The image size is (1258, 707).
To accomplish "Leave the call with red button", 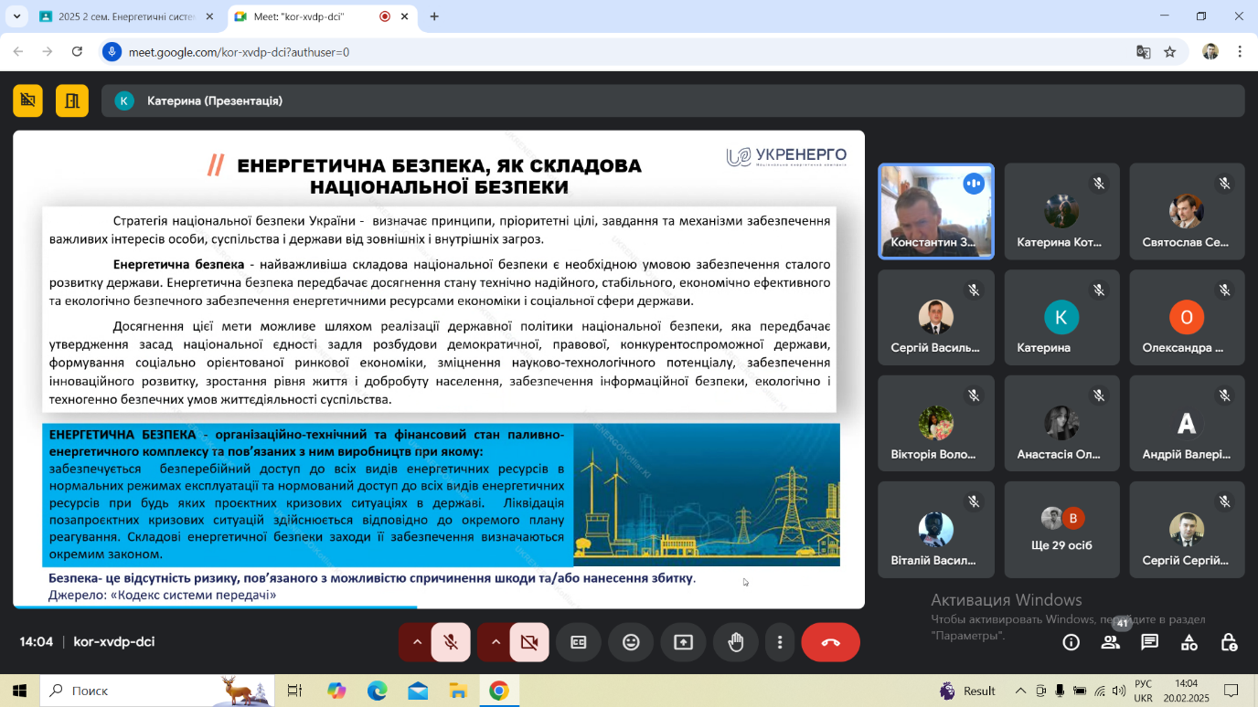I will (x=830, y=642).
